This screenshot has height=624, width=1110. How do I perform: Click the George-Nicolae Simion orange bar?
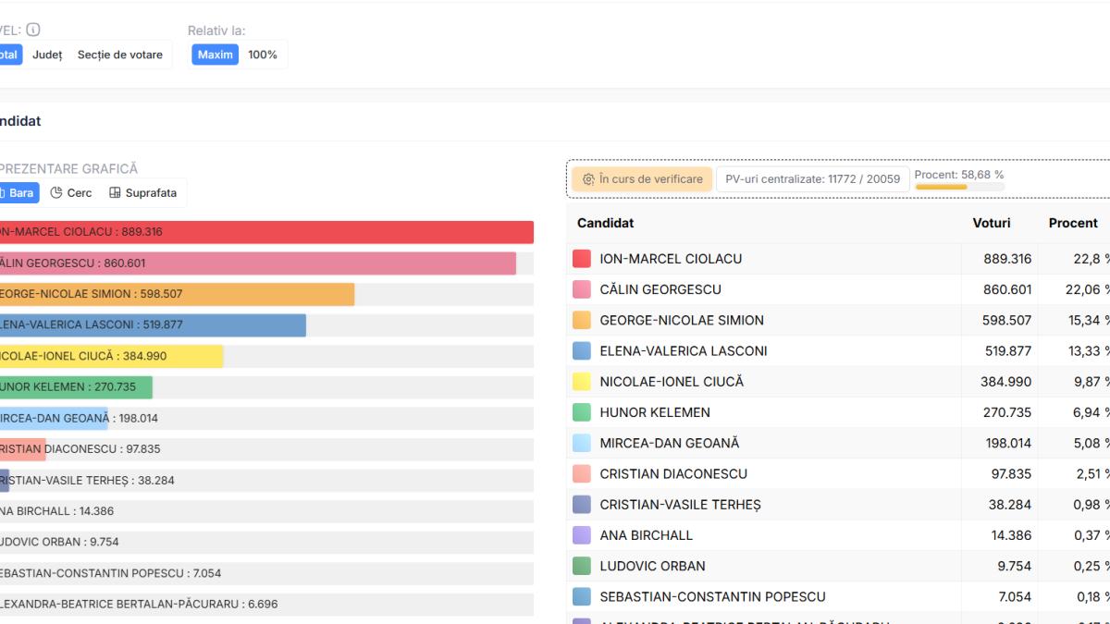pyautogui.click(x=176, y=294)
